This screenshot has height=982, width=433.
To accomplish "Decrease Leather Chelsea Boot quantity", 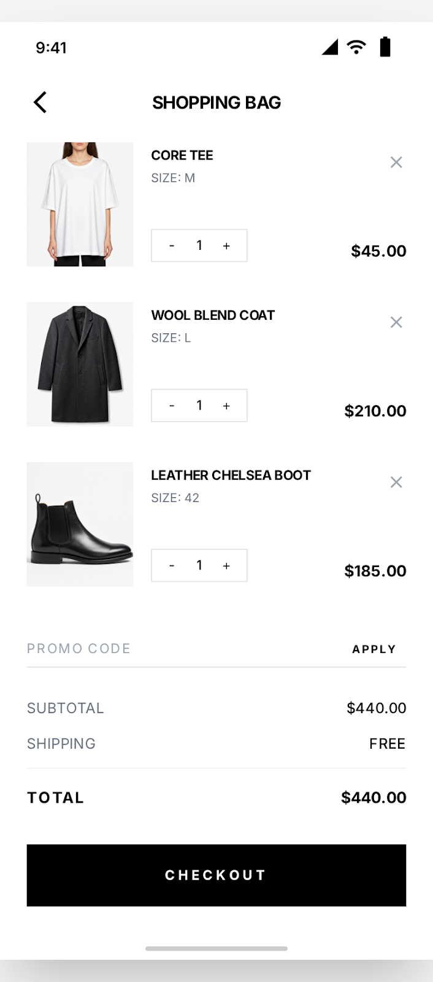I will click(x=172, y=565).
